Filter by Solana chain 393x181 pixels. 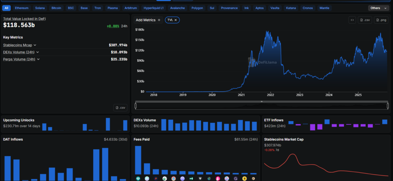coord(40,8)
